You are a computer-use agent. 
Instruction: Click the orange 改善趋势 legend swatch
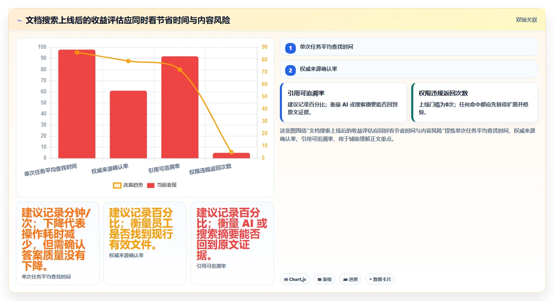click(x=117, y=186)
